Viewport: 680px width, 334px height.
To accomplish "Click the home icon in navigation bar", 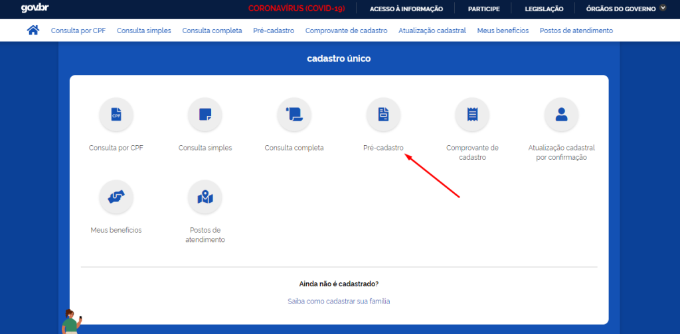I will point(33,30).
